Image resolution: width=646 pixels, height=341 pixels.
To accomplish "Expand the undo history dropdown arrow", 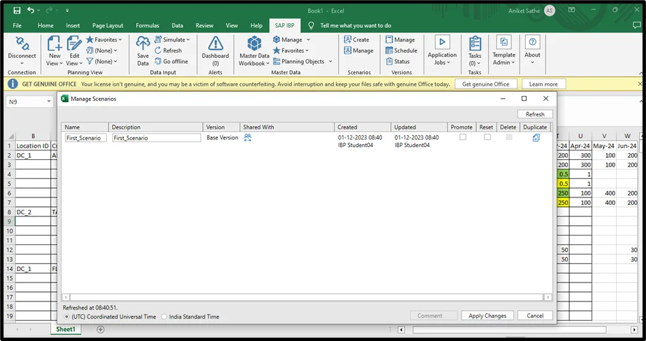I will 39,10.
